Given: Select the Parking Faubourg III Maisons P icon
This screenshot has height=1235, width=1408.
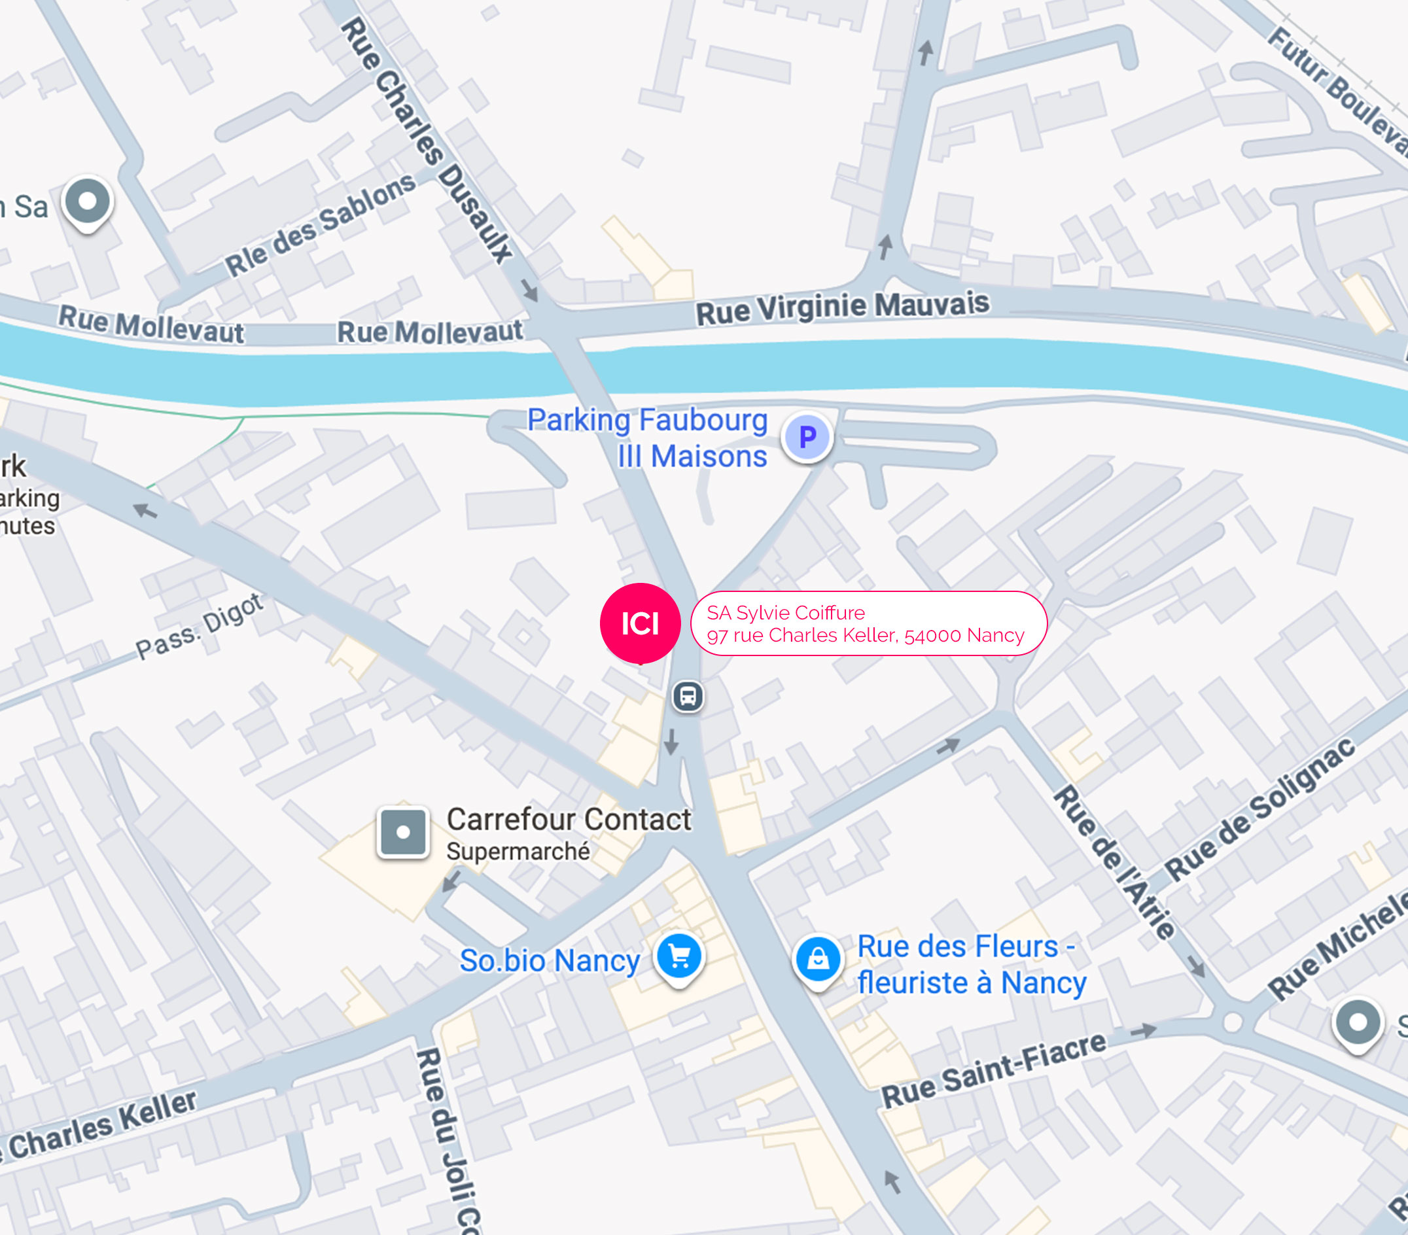Looking at the screenshot, I should (x=807, y=438).
